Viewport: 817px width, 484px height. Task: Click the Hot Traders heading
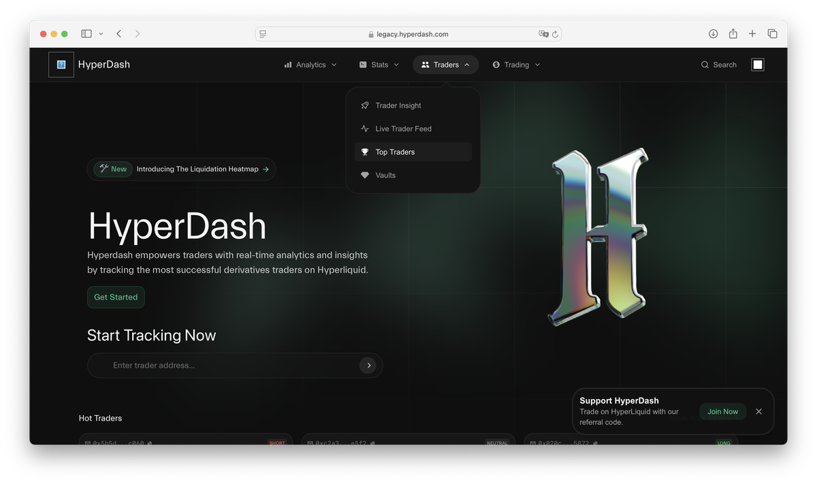100,418
